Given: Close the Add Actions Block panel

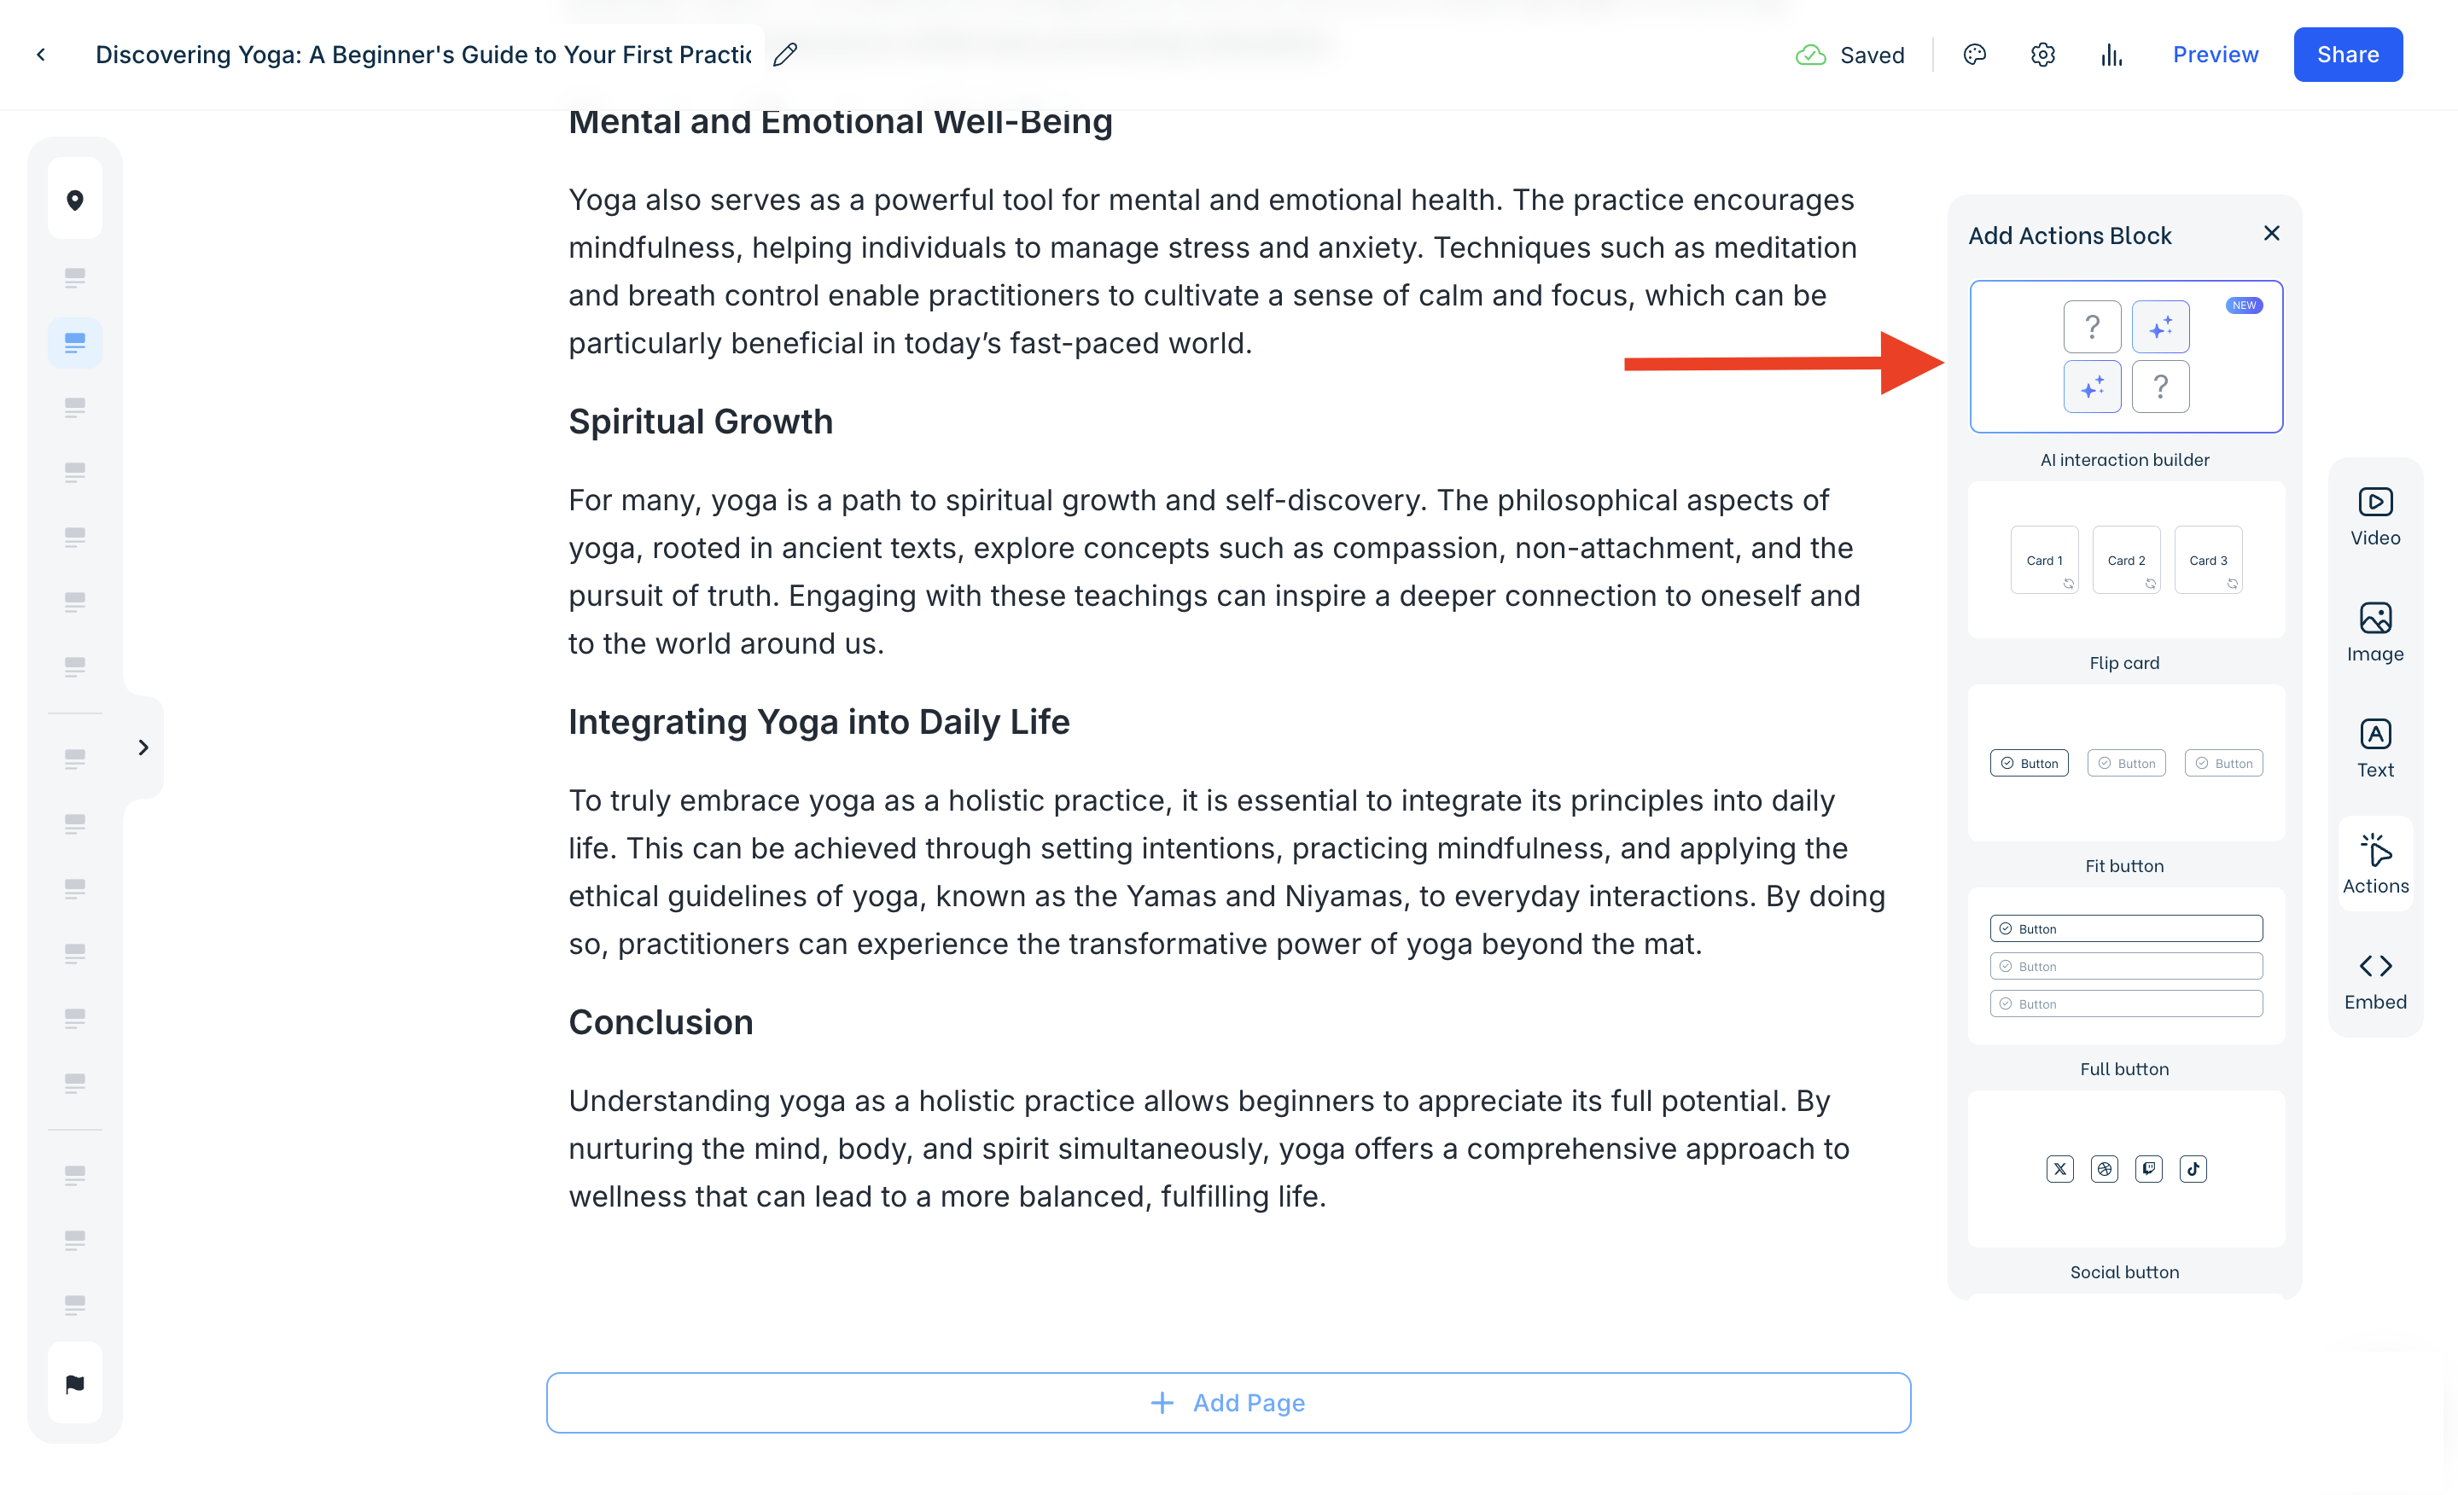Looking at the screenshot, I should (x=2271, y=233).
